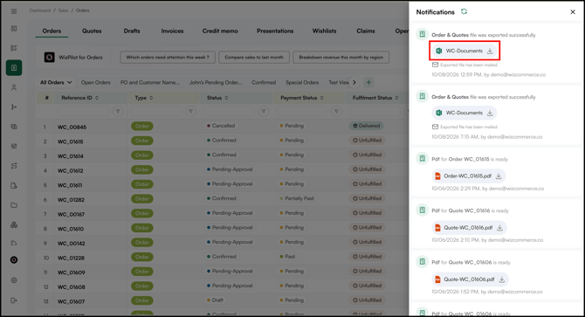The width and height of the screenshot is (585, 317).
Task: Sort by the Reference ID column
Action: 97,98
